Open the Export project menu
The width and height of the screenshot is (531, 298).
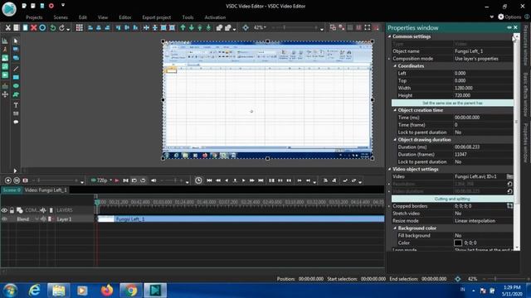pos(157,17)
